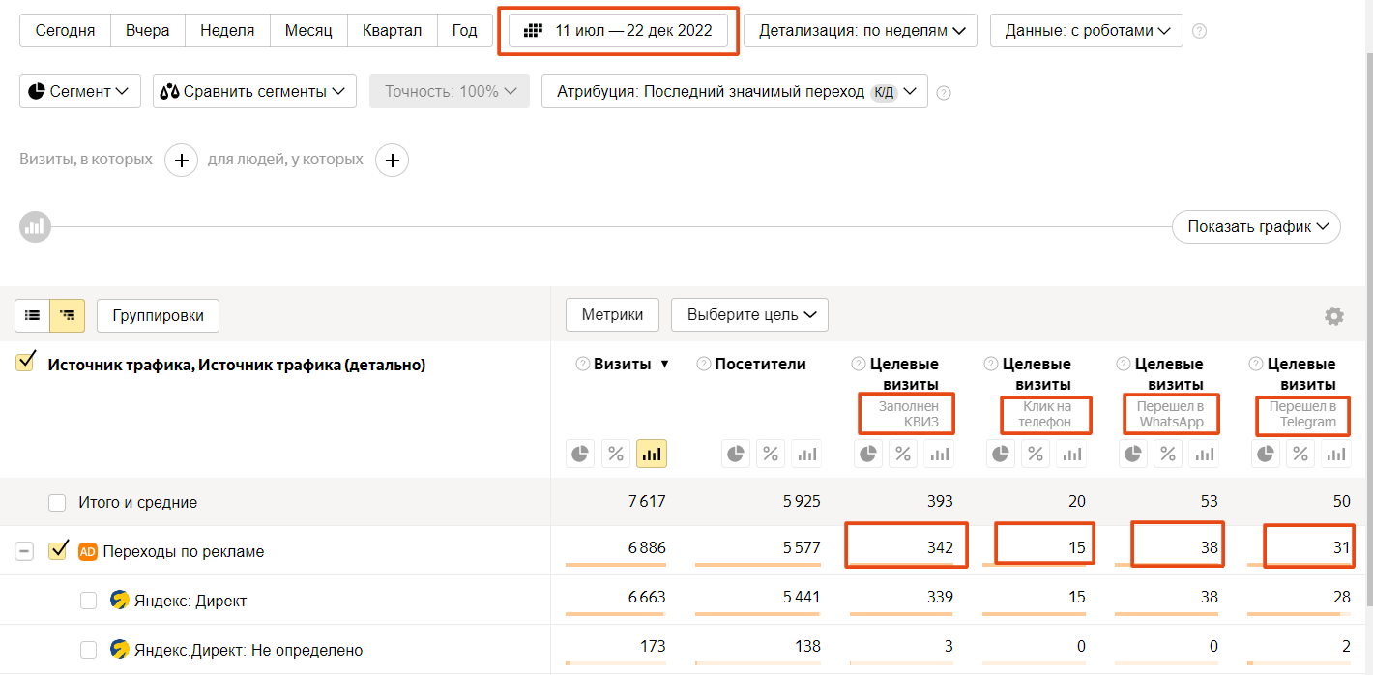
Task: Select tree list view icon
Action: (67, 315)
